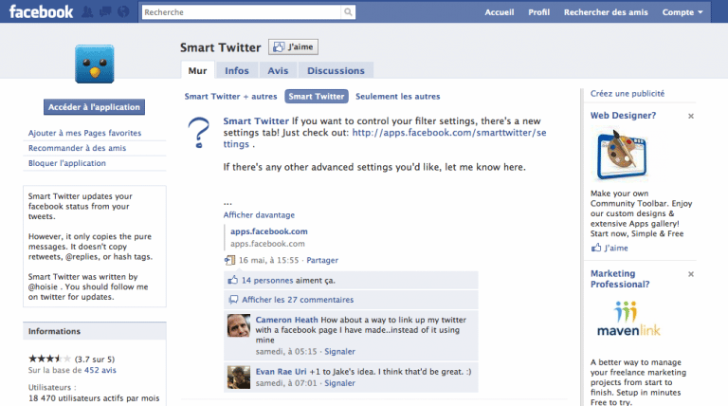
Task: Click the 16 mai, à 15:55 timestamp
Action: [x=268, y=260]
